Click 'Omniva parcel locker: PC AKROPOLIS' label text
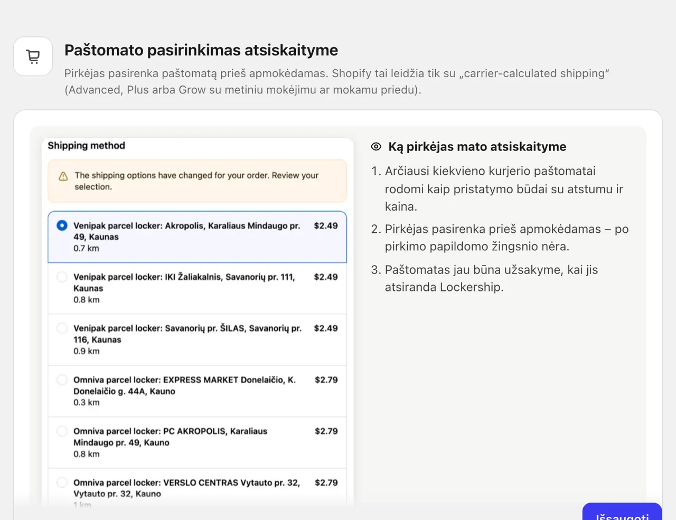This screenshot has width=676, height=520. click(x=171, y=437)
